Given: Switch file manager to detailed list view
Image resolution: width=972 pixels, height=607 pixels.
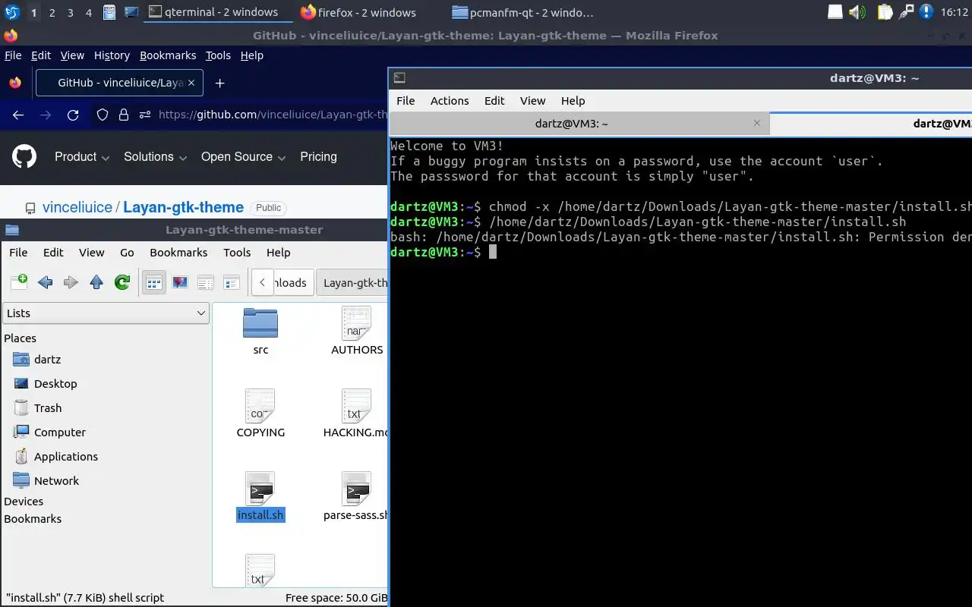Looking at the screenshot, I should tap(232, 282).
